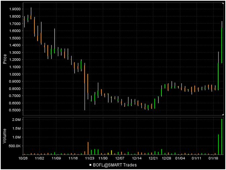Image resolution: width=226 pixels, height=170 pixels.
Task: Select the 0.8000 price axis label
Action: tap(15, 89)
